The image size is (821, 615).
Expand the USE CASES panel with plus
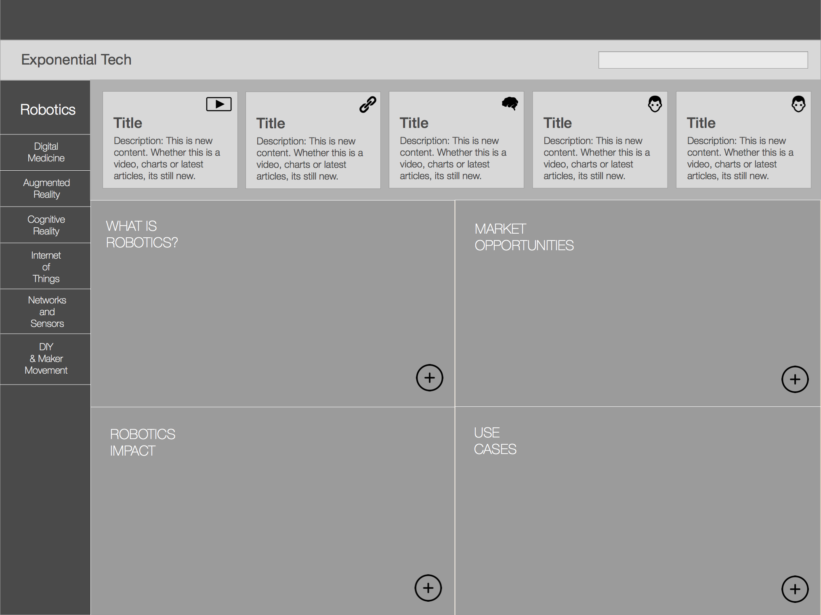(795, 589)
